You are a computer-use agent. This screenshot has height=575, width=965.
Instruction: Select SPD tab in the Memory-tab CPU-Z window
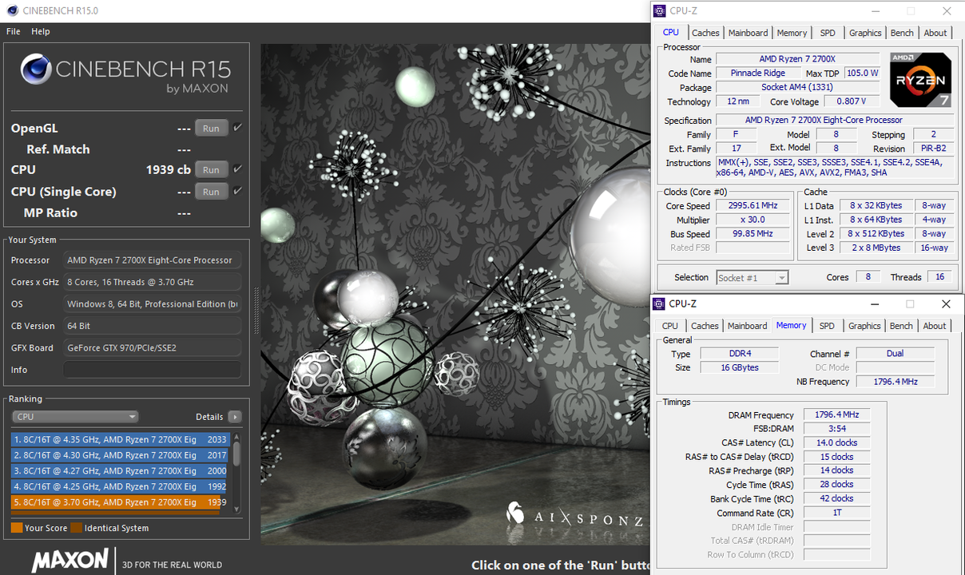pos(827,326)
